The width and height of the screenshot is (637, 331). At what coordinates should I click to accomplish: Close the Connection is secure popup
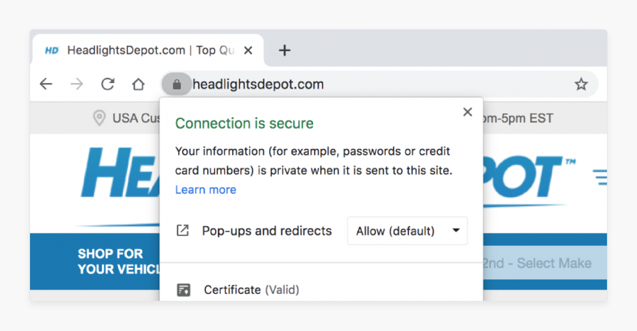[x=467, y=112]
